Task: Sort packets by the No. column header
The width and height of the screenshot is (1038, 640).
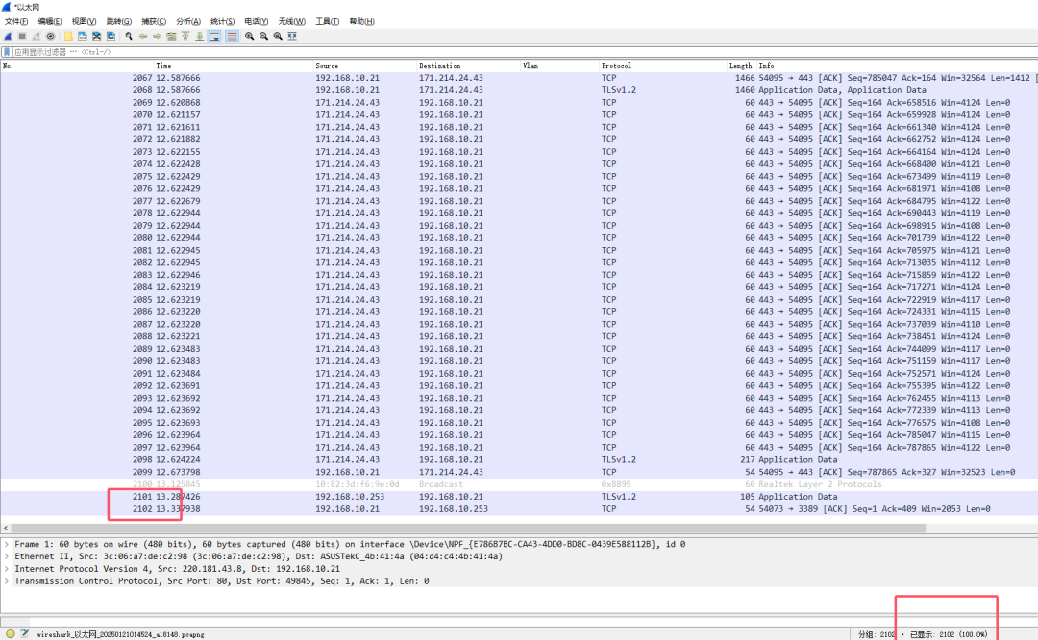Action: point(77,66)
